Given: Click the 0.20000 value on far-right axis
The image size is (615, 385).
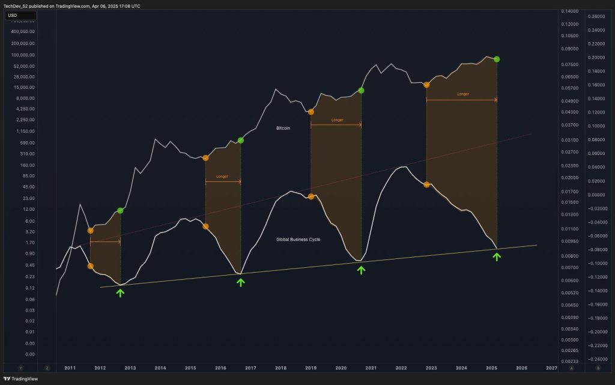Looking at the screenshot, I should (x=596, y=58).
